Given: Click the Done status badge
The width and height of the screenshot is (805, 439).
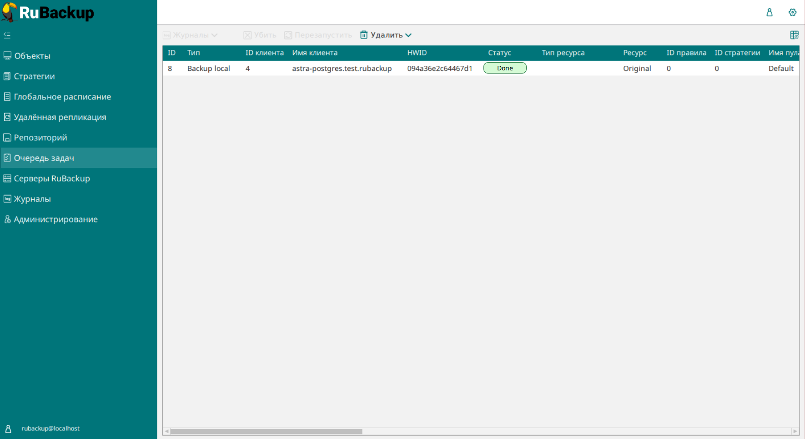Looking at the screenshot, I should tap(505, 68).
